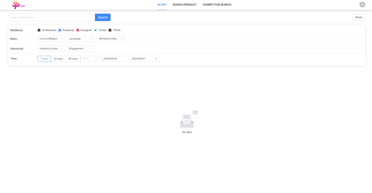Click the Basic: row label
This screenshot has width=372, height=193.
coord(14,39)
